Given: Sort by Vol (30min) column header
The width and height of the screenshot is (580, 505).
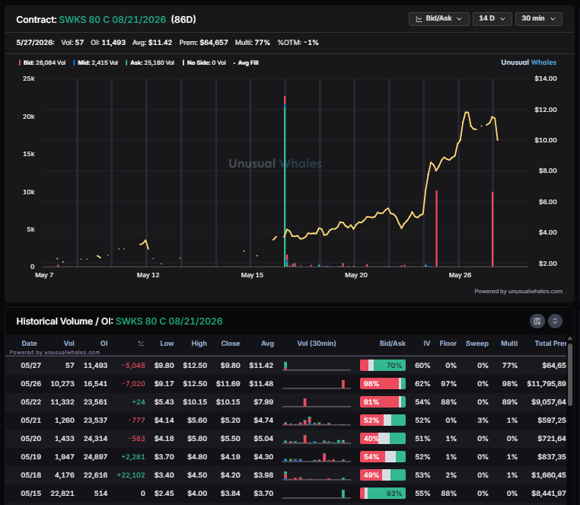Looking at the screenshot, I should 317,344.
